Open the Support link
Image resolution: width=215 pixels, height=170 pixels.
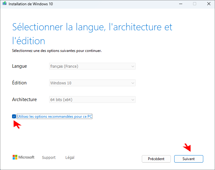coord(49,158)
